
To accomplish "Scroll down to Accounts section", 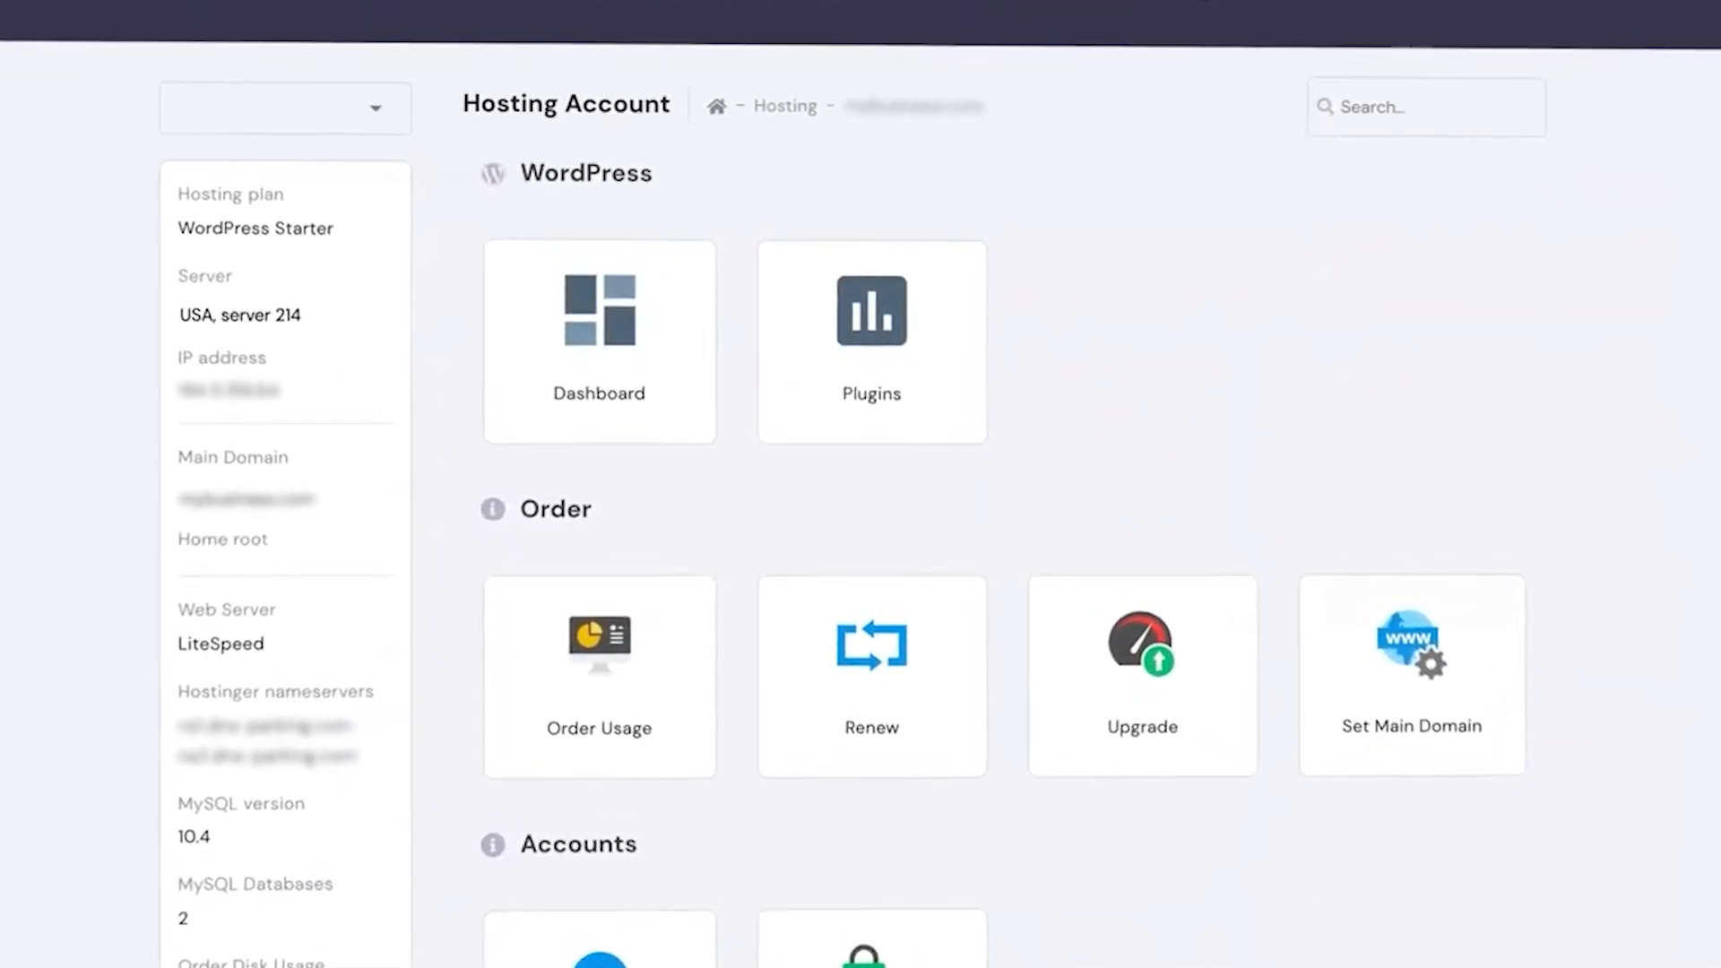I will [578, 843].
